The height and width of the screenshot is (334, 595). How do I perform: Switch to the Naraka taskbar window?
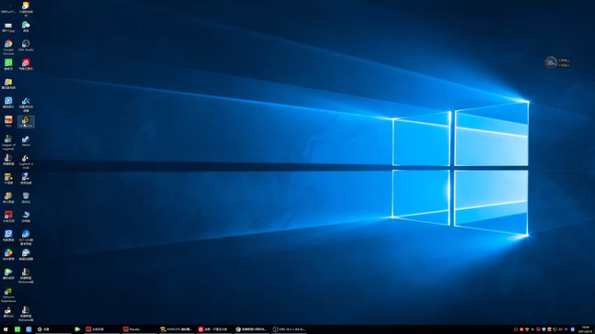139,330
